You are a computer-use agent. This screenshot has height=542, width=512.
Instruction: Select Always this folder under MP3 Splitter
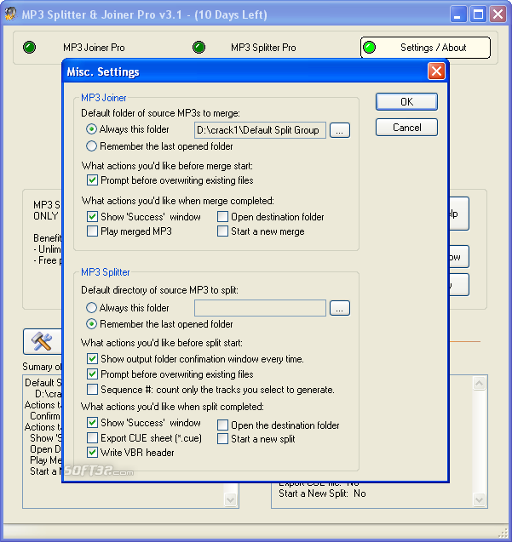[x=128, y=308]
